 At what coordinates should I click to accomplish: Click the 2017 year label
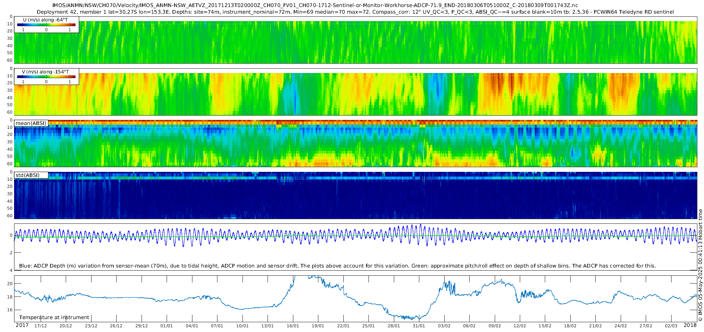pyautogui.click(x=22, y=325)
